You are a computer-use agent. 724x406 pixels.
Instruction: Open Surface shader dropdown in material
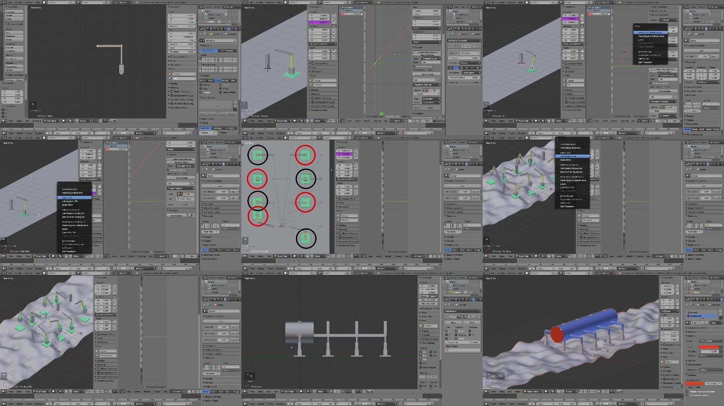pos(711,341)
